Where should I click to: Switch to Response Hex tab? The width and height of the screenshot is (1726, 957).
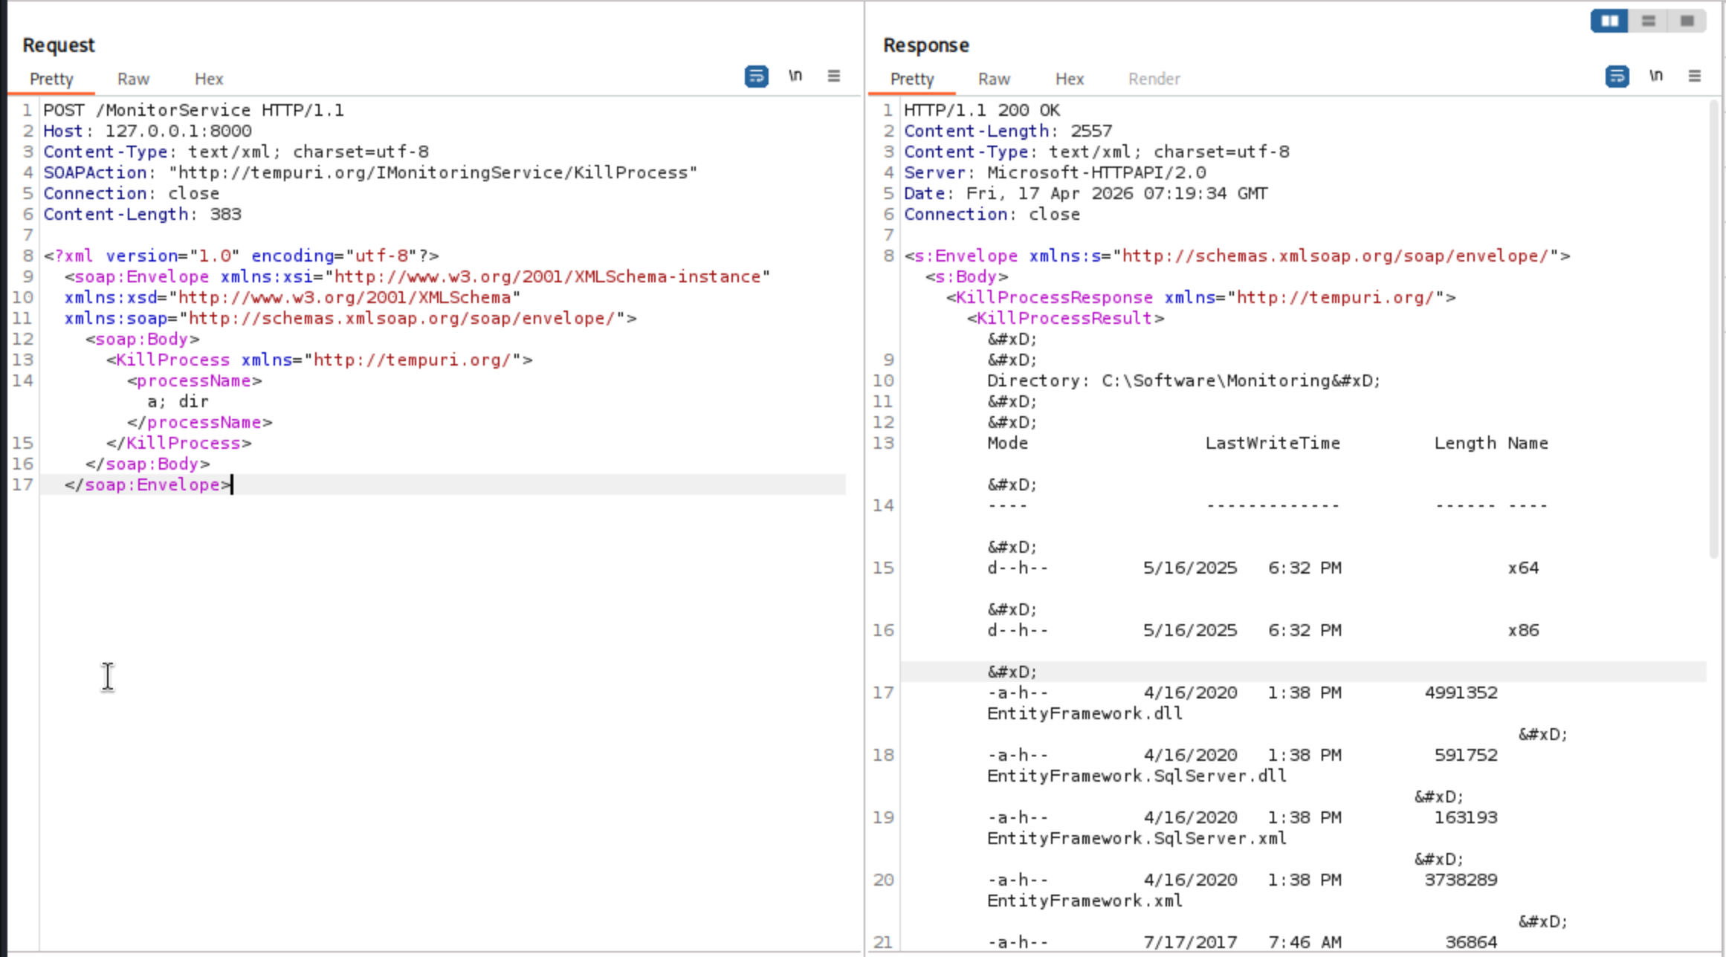(1070, 79)
